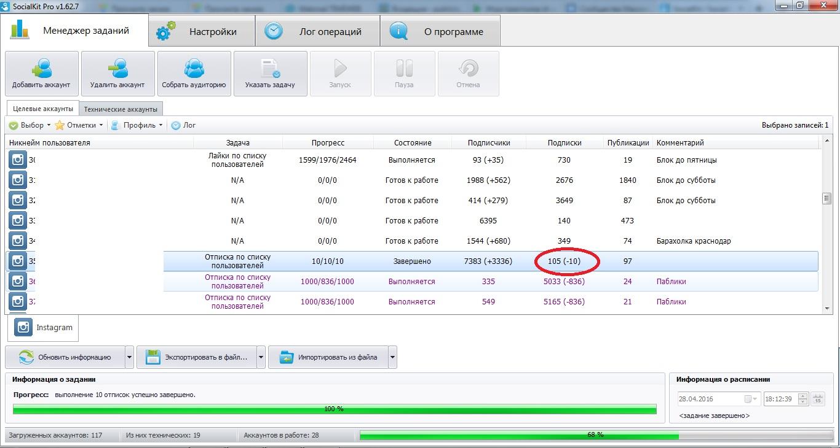840x448 pixels.
Task: Click Instagram icon in row with 414 (+279)
Action: tap(18, 201)
